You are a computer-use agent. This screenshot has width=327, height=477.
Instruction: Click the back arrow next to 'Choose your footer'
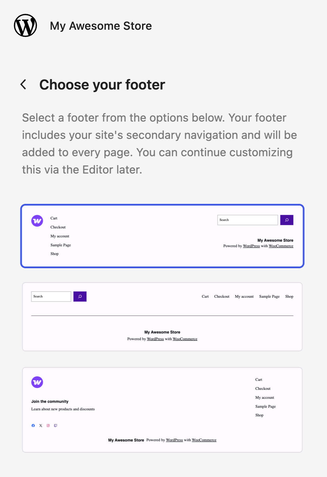click(x=23, y=84)
